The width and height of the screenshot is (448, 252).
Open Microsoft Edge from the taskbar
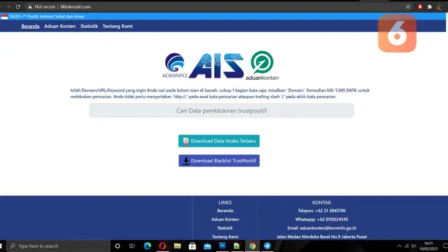pyautogui.click(x=148, y=246)
